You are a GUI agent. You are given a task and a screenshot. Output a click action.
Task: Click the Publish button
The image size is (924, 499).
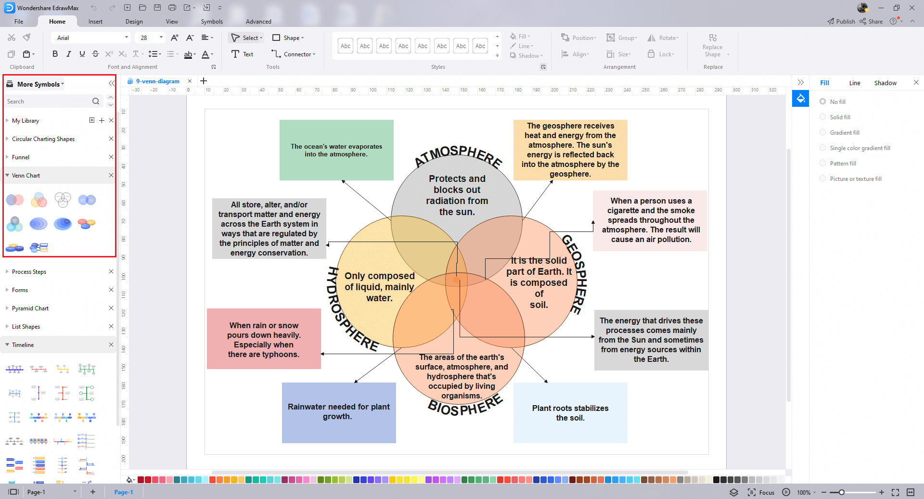[841, 21]
